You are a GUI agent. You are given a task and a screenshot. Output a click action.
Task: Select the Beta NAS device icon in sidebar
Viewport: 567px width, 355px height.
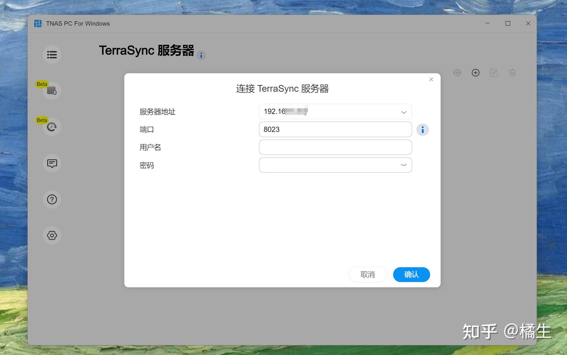pos(52,90)
